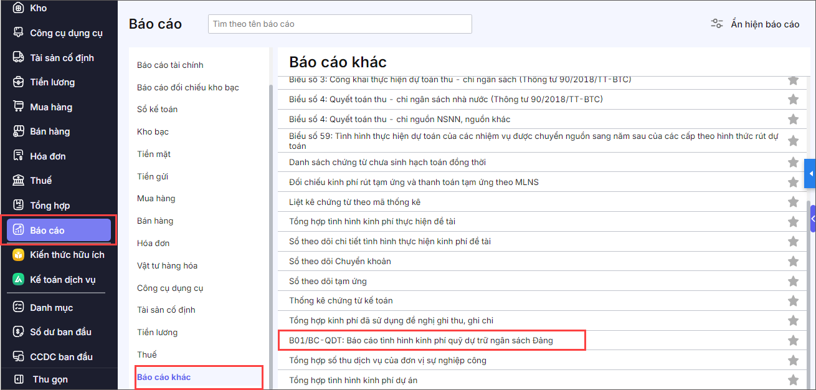Click the Kế toán dịch vụ green icon
Image resolution: width=816 pixels, height=390 pixels.
coord(18,280)
